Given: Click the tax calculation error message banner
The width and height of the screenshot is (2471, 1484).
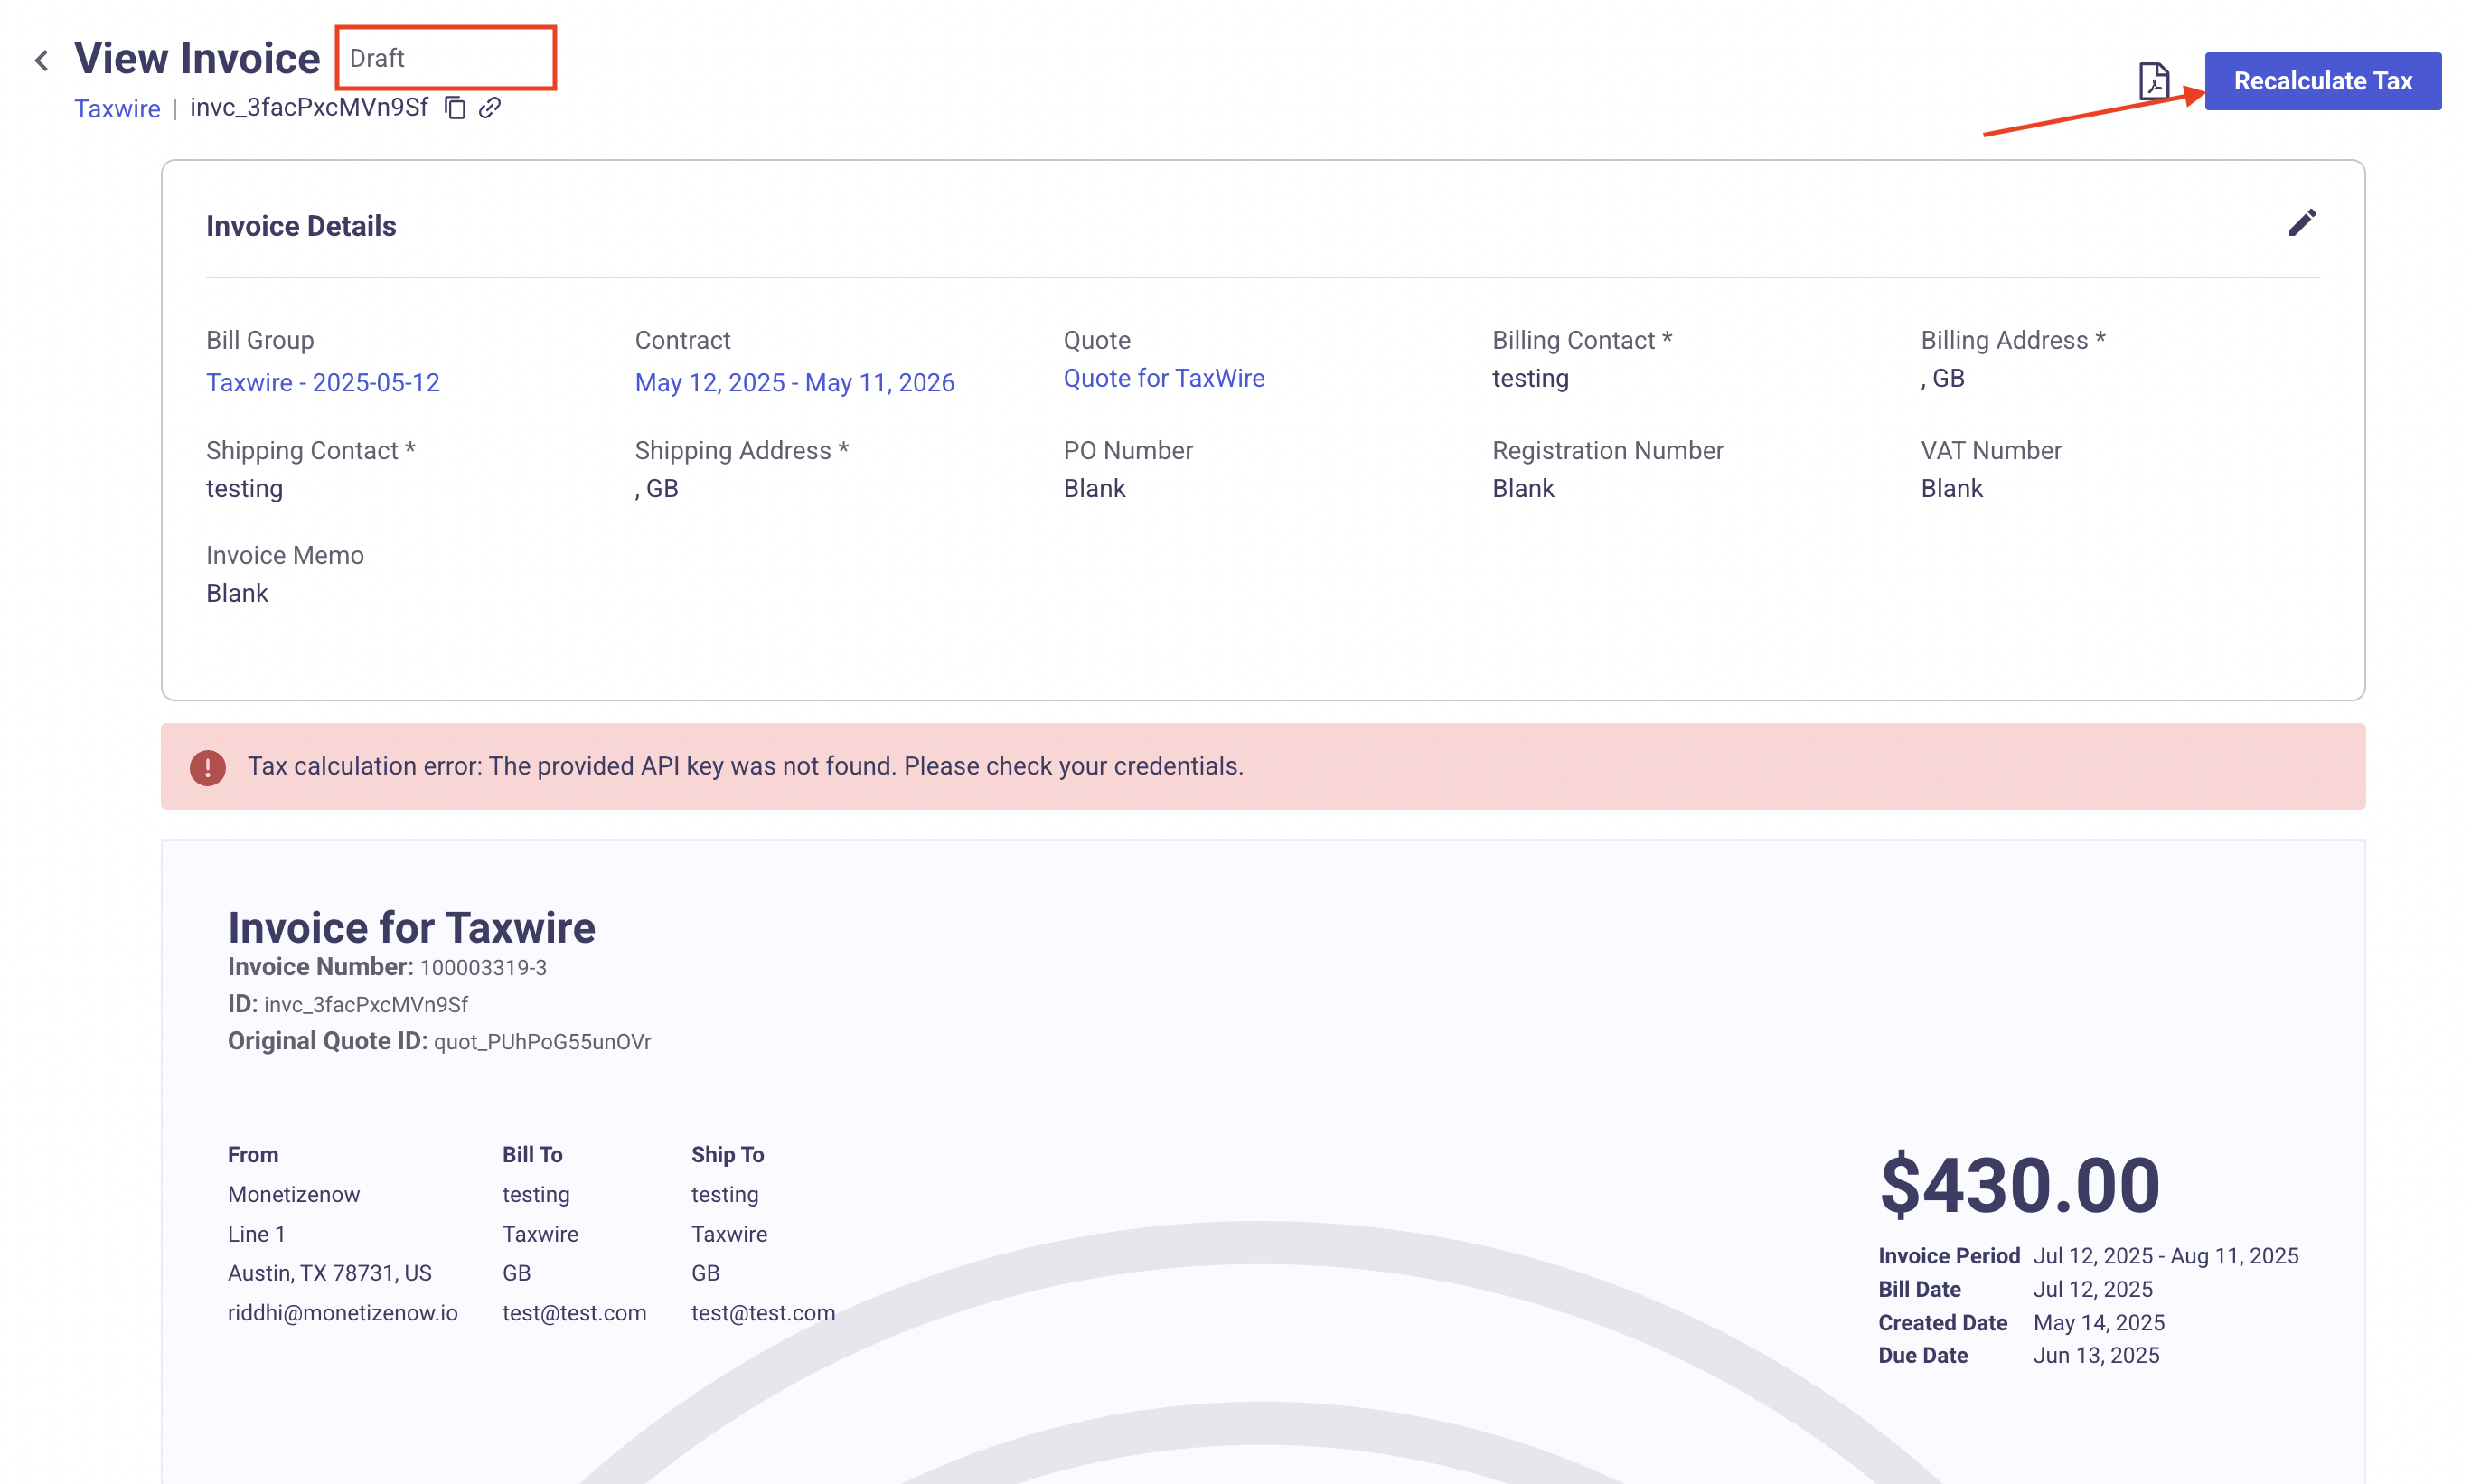Looking at the screenshot, I should (x=745, y=767).
